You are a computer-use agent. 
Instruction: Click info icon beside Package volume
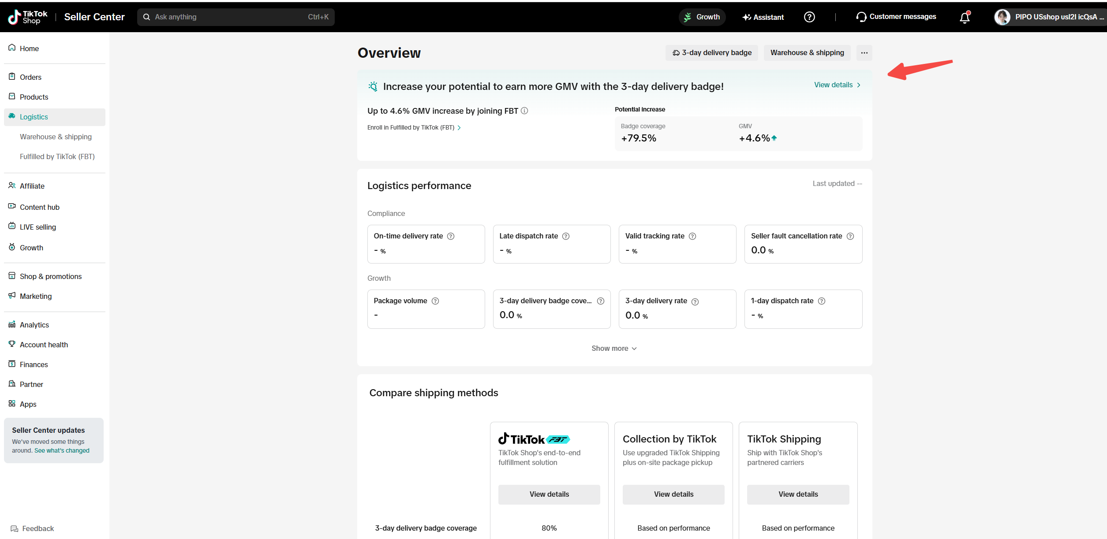coord(435,301)
